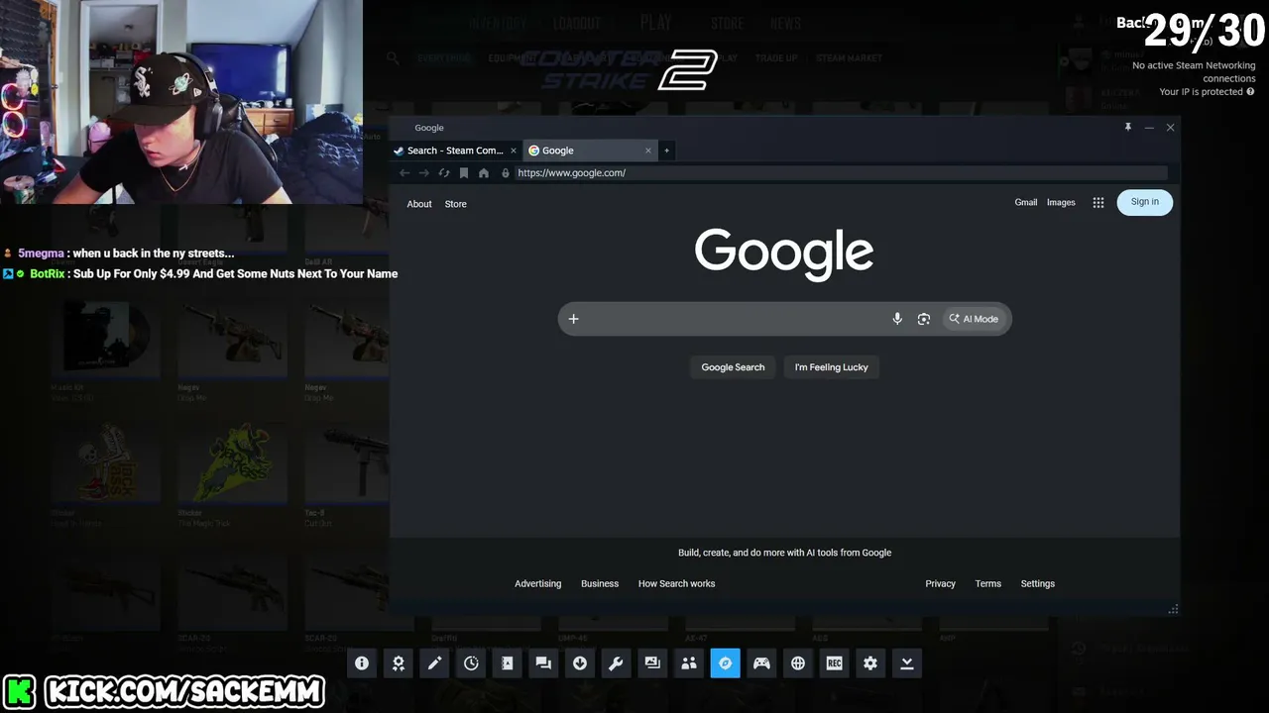Image resolution: width=1269 pixels, height=713 pixels.
Task: Click the padlock icon beside the URL
Action: [506, 173]
